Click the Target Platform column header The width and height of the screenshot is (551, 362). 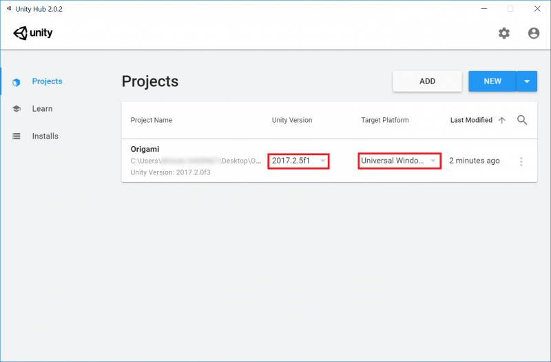coord(385,120)
